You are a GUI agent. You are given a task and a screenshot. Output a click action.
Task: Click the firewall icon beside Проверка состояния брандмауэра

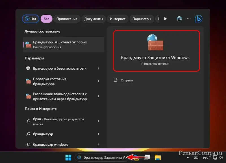[28, 81]
